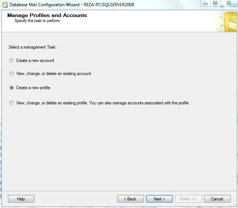The width and height of the screenshot is (238, 208).
Task: Click the 'Select a management Task:' label
Action: (33, 47)
